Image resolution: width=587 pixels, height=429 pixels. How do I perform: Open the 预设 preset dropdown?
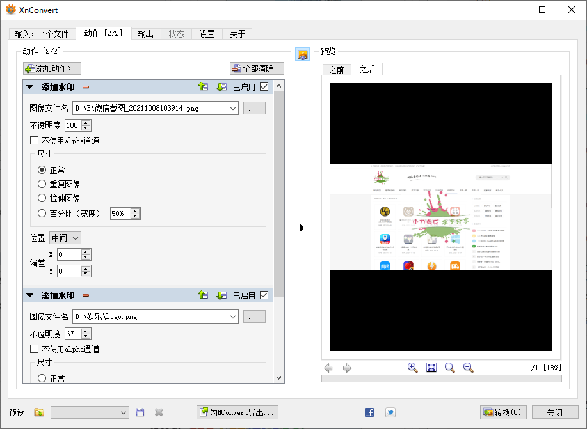(x=90, y=412)
